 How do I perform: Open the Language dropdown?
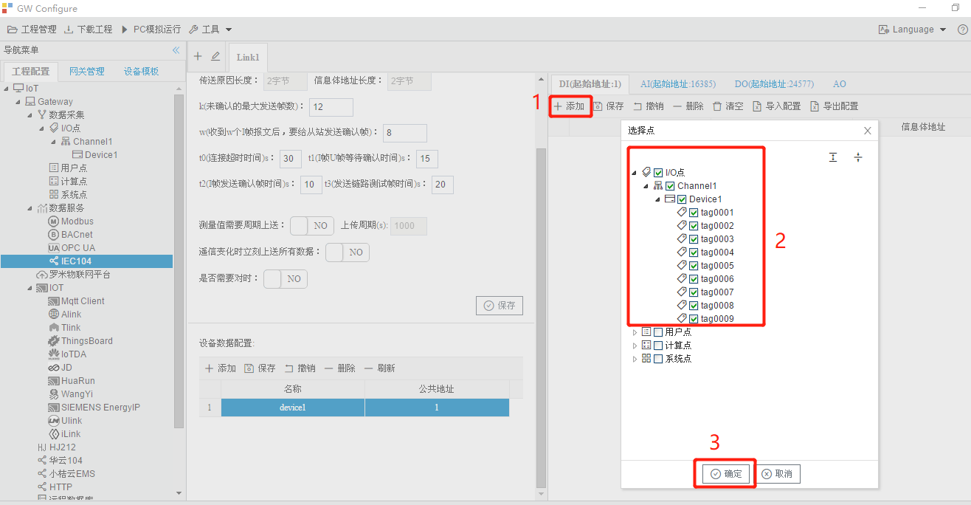pyautogui.click(x=912, y=30)
